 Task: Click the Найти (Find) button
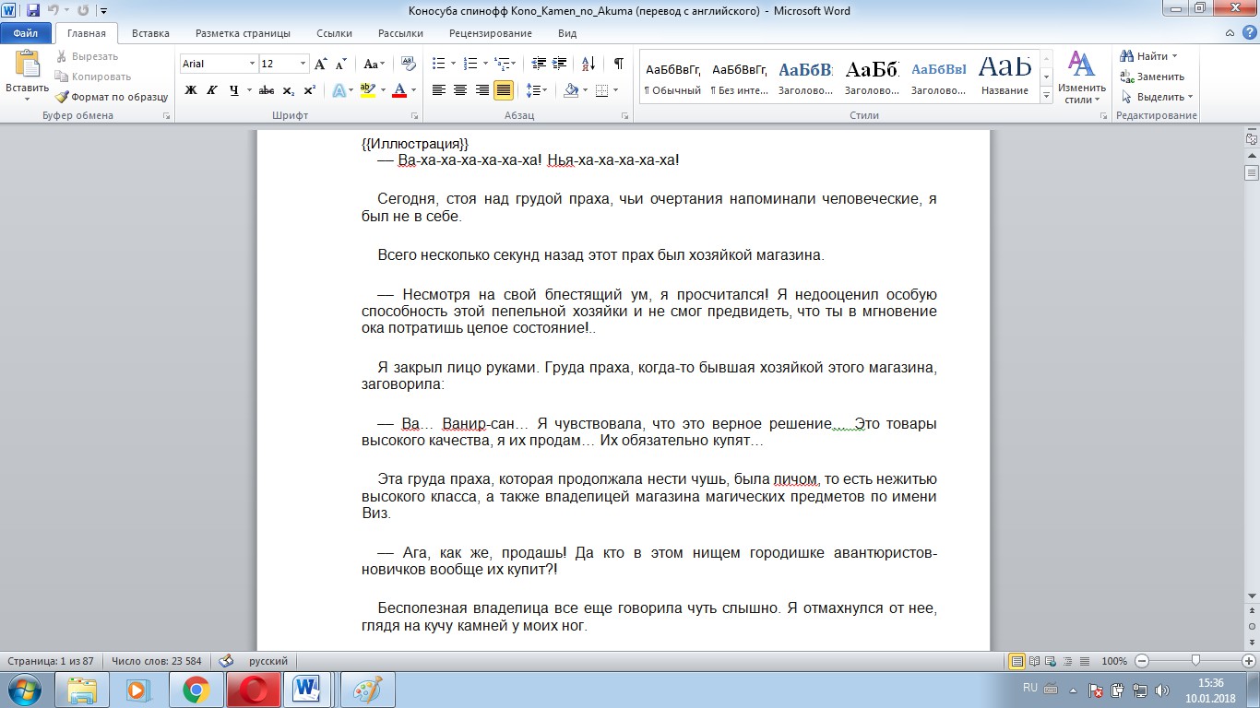pyautogui.click(x=1149, y=56)
